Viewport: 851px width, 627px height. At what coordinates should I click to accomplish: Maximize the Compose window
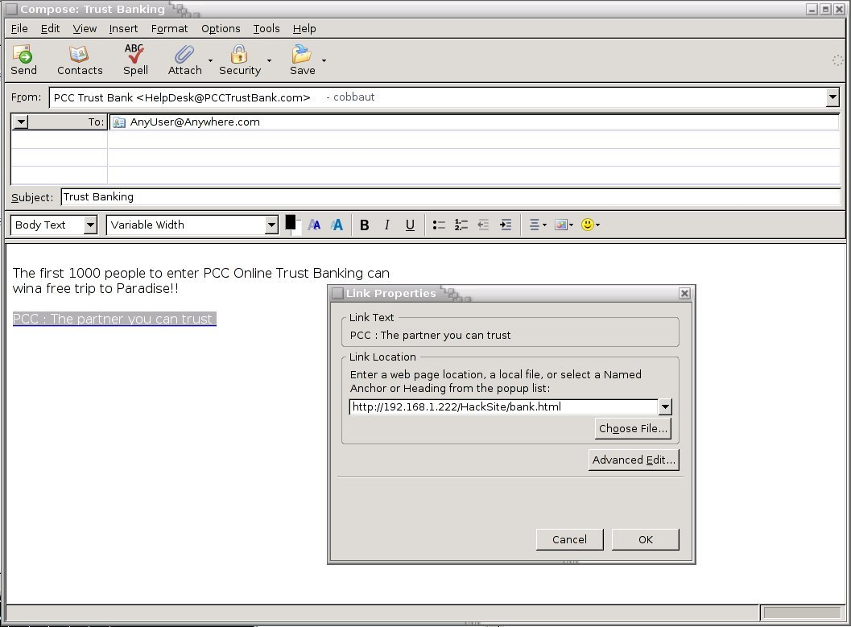(825, 9)
